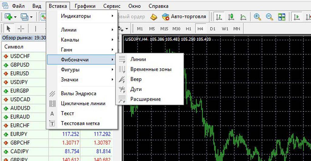Open the Графики menu
Screen dimensions: 311x161
point(85,6)
